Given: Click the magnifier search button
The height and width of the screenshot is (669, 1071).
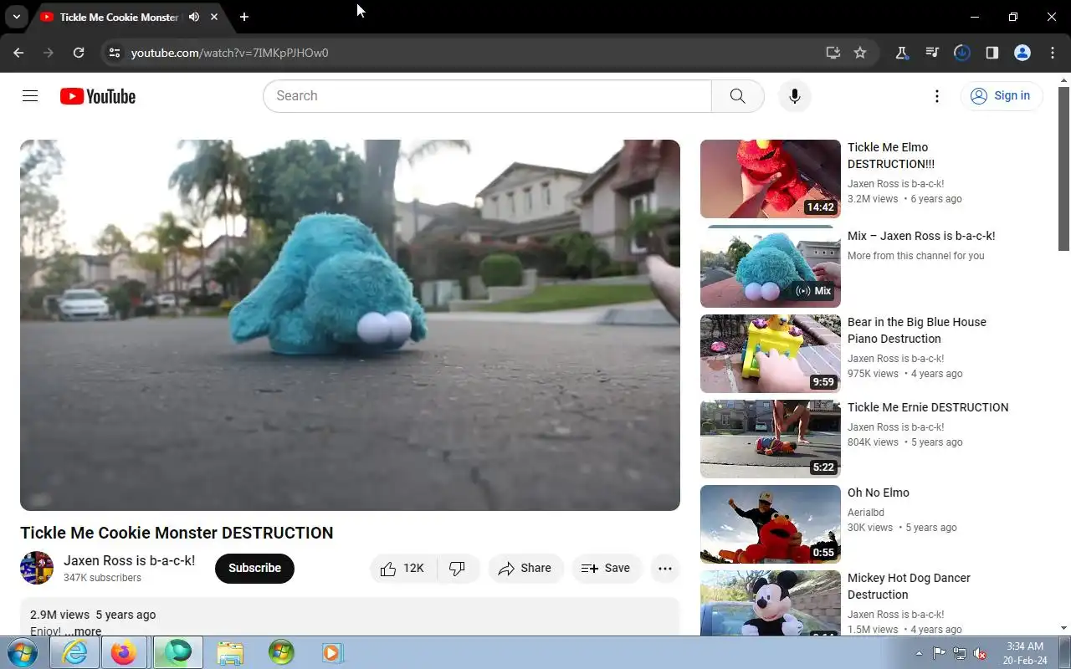Looking at the screenshot, I should [x=737, y=96].
